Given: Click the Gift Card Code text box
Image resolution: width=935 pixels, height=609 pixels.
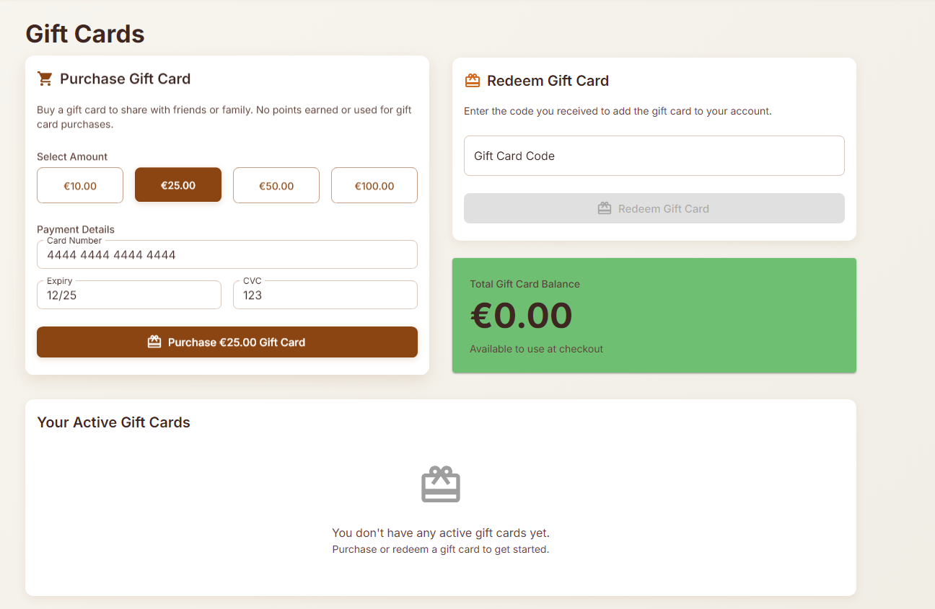Looking at the screenshot, I should pyautogui.click(x=654, y=156).
